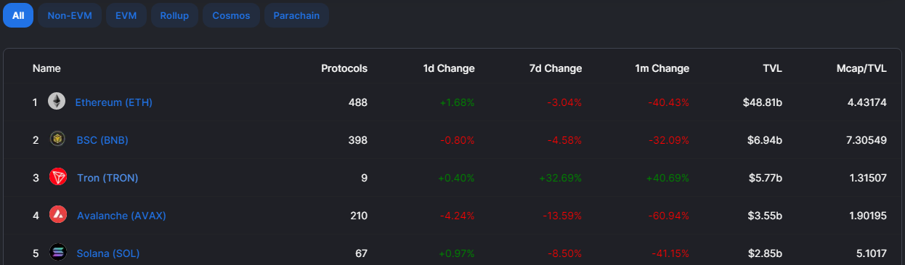Filter chains by EVM
The width and height of the screenshot is (905, 265).
(126, 15)
